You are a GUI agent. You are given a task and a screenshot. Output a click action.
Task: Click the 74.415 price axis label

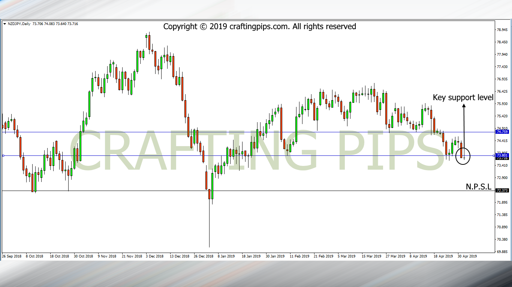(x=502, y=141)
